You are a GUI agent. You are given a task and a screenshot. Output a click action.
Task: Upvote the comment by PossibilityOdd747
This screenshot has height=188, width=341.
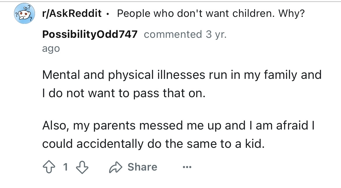point(49,167)
